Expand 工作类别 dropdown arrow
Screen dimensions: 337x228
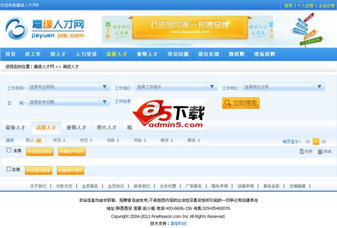105,87
